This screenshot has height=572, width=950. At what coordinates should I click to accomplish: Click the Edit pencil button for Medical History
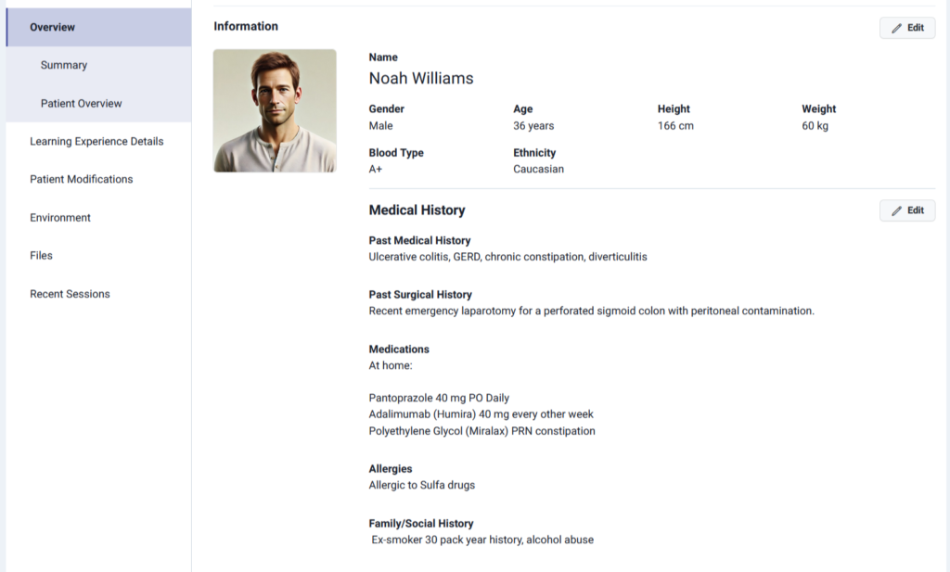tap(906, 210)
